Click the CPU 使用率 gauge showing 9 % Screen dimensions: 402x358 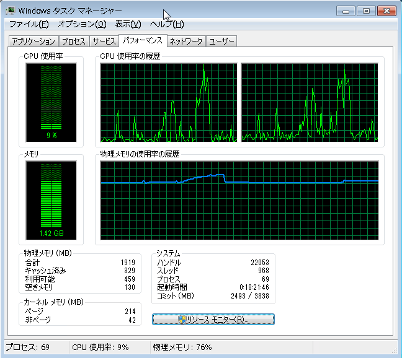(x=51, y=102)
